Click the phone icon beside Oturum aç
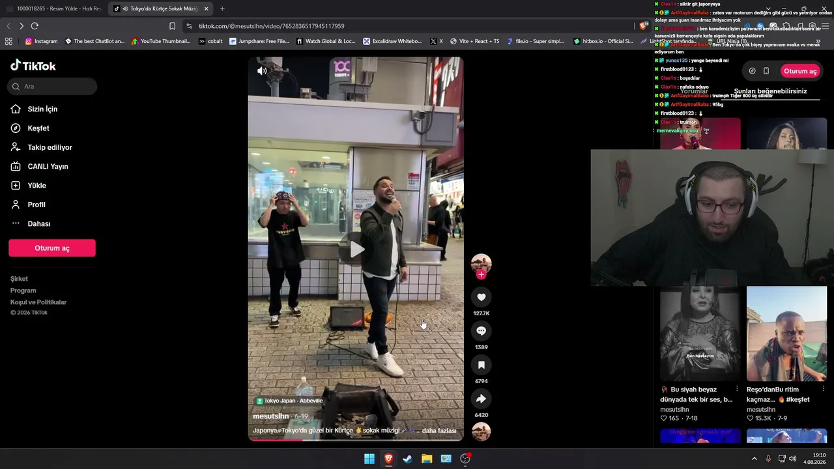This screenshot has width=834, height=469. point(766,71)
